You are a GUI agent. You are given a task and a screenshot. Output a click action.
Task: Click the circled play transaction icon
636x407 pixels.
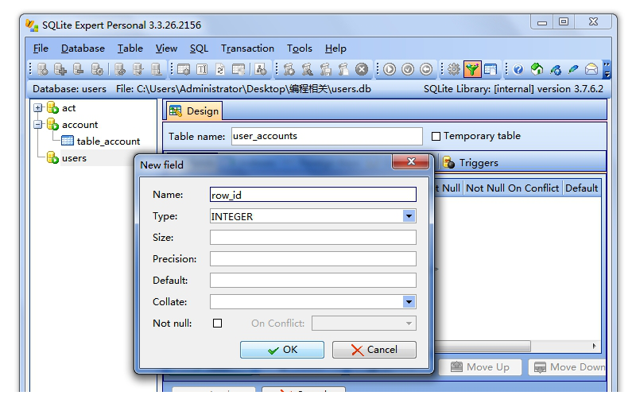tap(390, 70)
